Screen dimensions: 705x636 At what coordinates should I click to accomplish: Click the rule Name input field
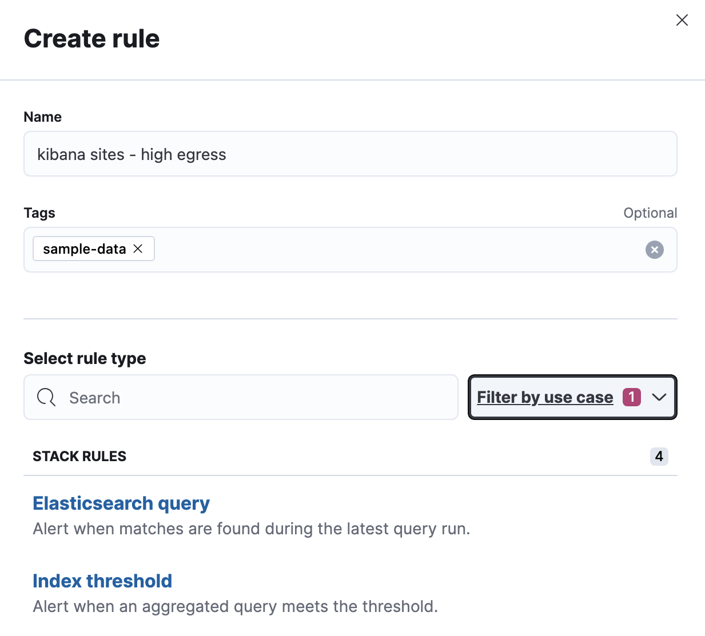350,154
